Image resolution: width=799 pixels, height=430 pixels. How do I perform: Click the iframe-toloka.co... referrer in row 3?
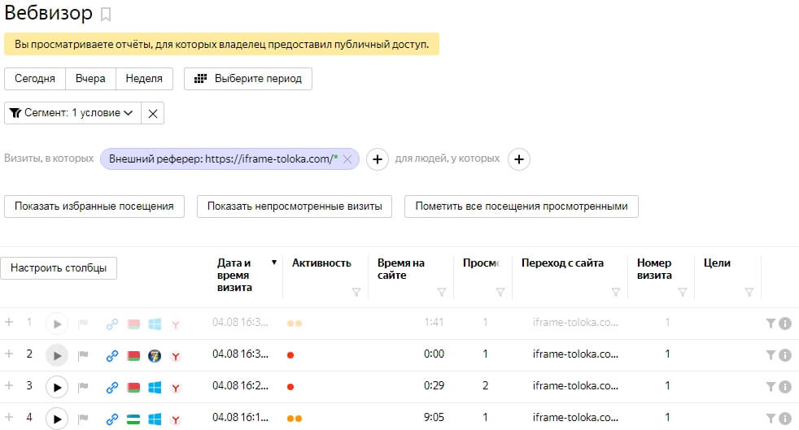575,386
